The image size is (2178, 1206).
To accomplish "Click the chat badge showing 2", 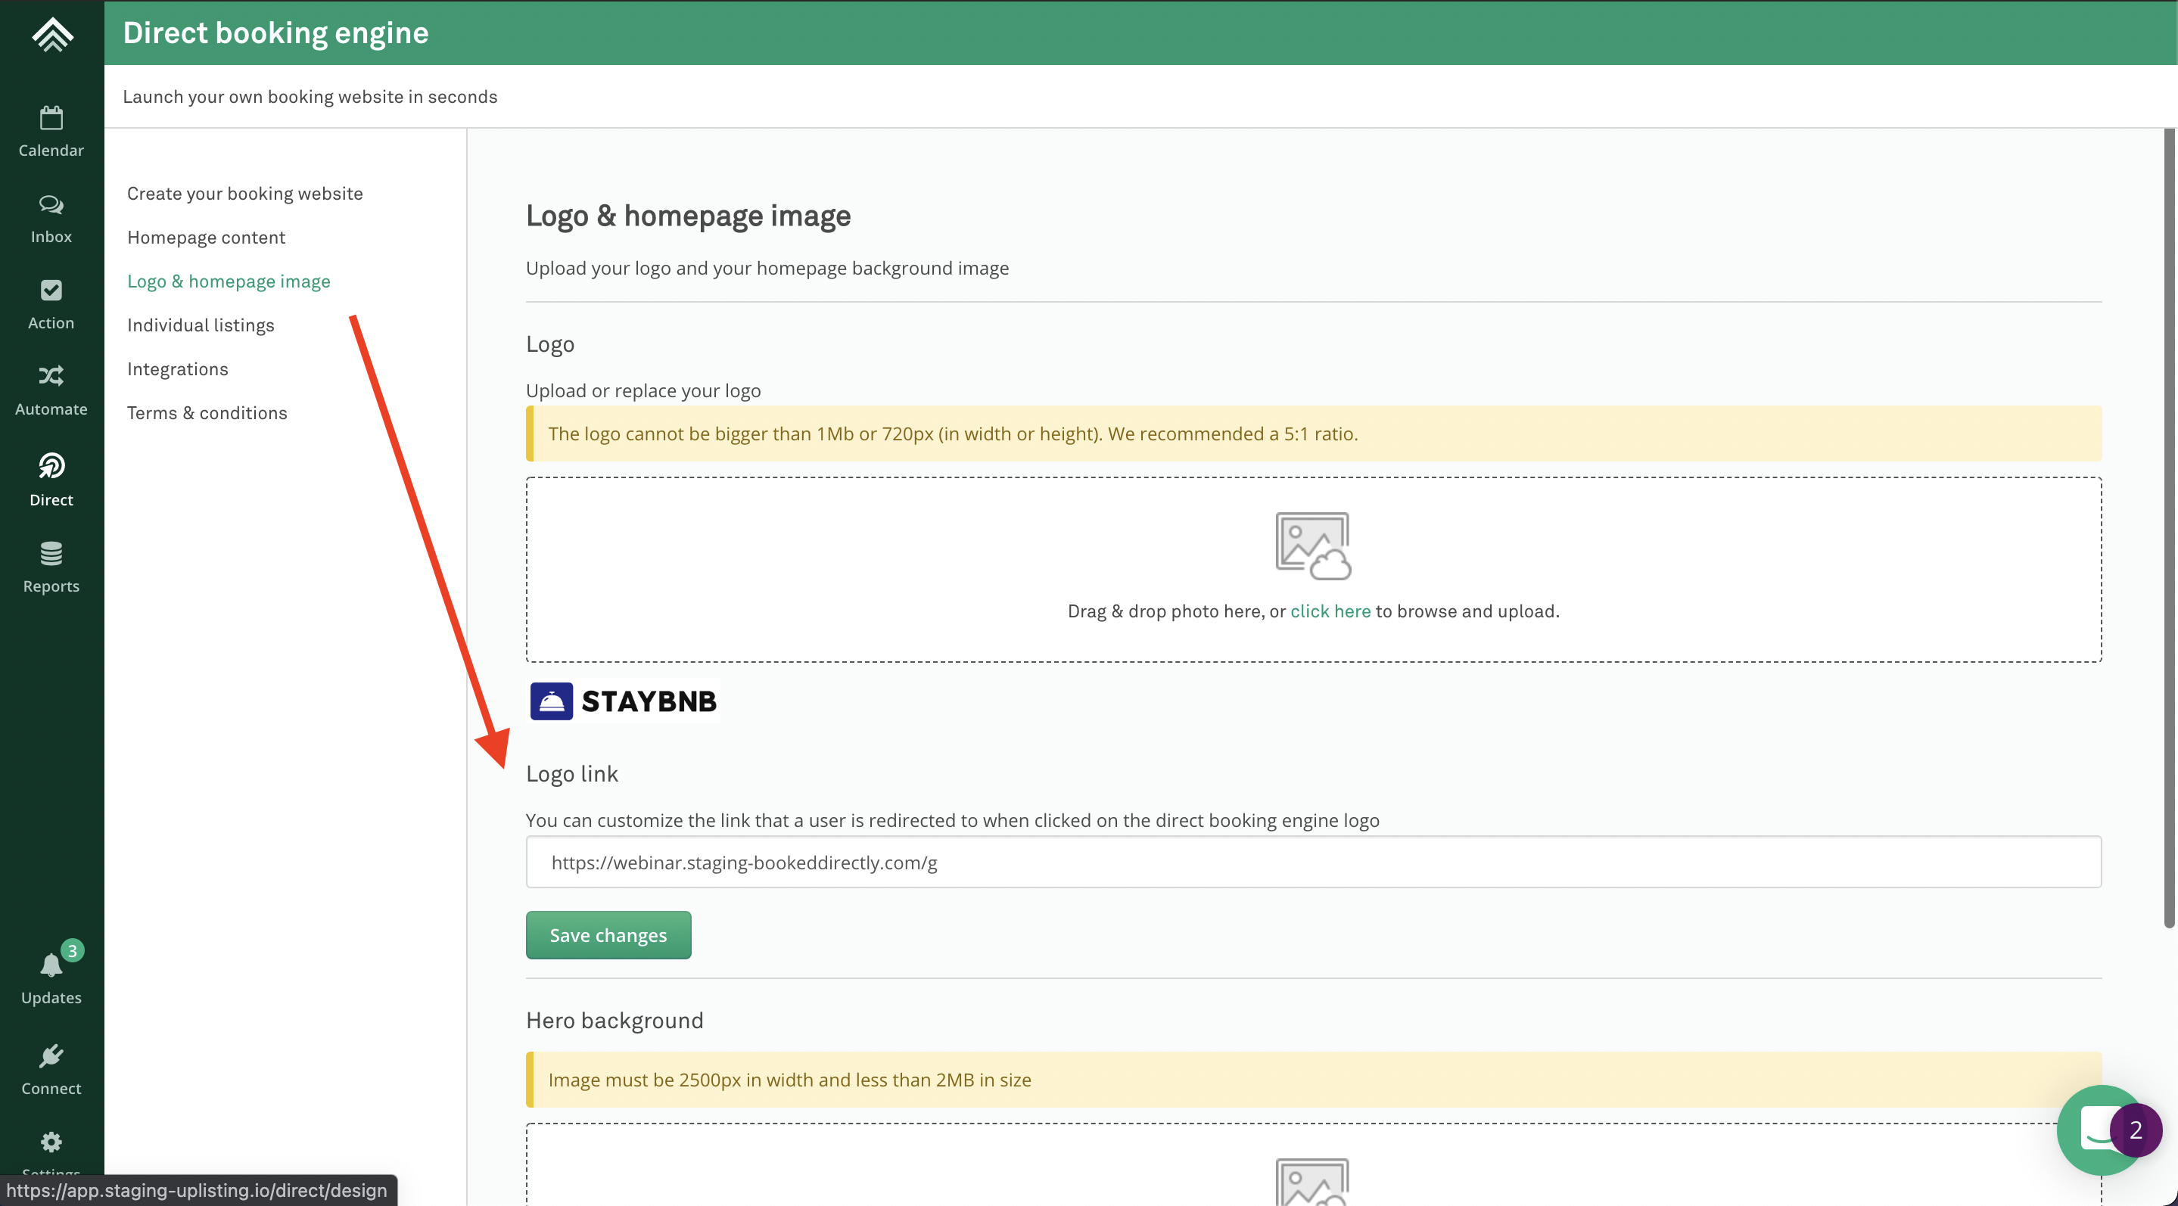I will 2135,1130.
